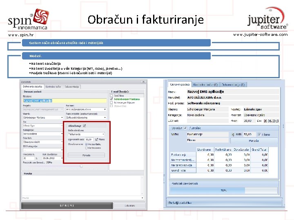Close the Zadatak dialog window

coord(143,82)
